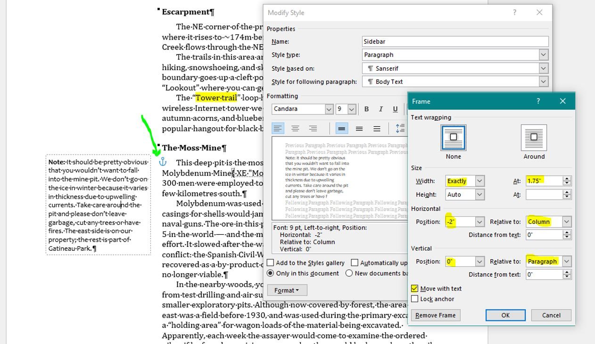Screen dimensions: 595x344
Task: Open Horizontal Relative to Column dropdown
Action: point(567,221)
